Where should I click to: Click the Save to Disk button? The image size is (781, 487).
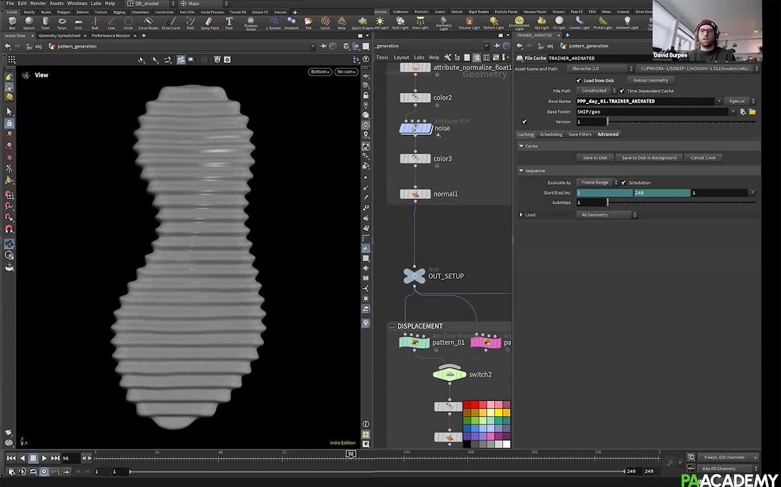click(x=595, y=158)
